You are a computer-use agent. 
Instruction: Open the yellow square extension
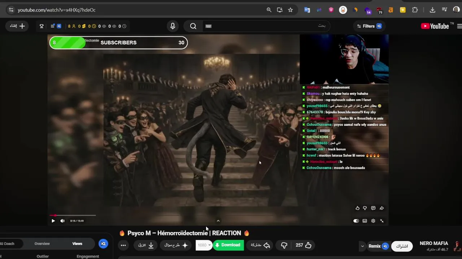click(403, 10)
